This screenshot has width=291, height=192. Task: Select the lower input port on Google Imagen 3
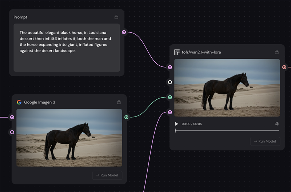click(12, 132)
